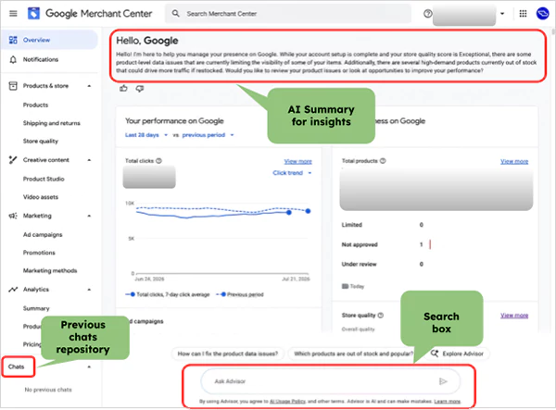
Task: Show Total products info tooltip icon
Action: pyautogui.click(x=383, y=161)
